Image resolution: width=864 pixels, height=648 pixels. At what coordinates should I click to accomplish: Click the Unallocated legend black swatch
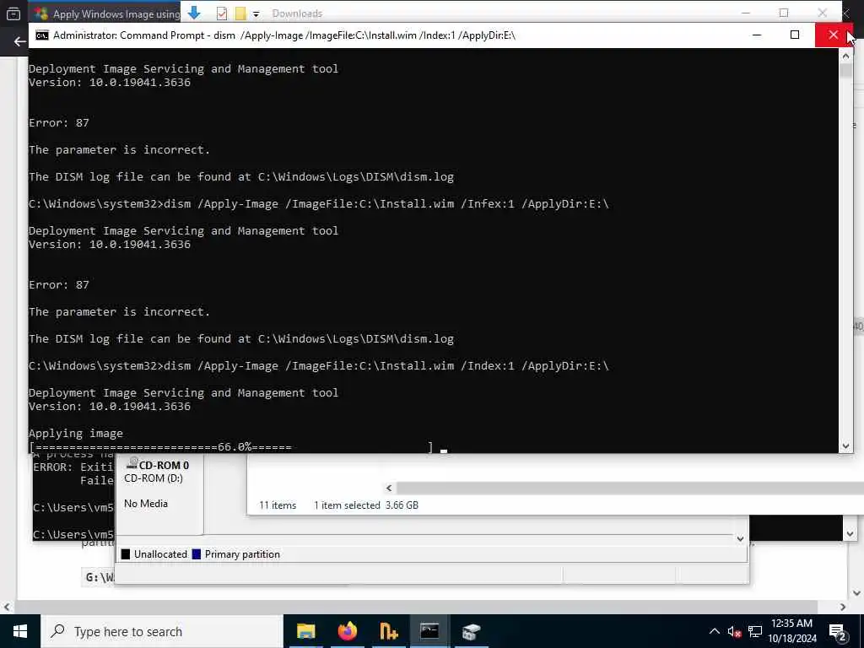(126, 554)
